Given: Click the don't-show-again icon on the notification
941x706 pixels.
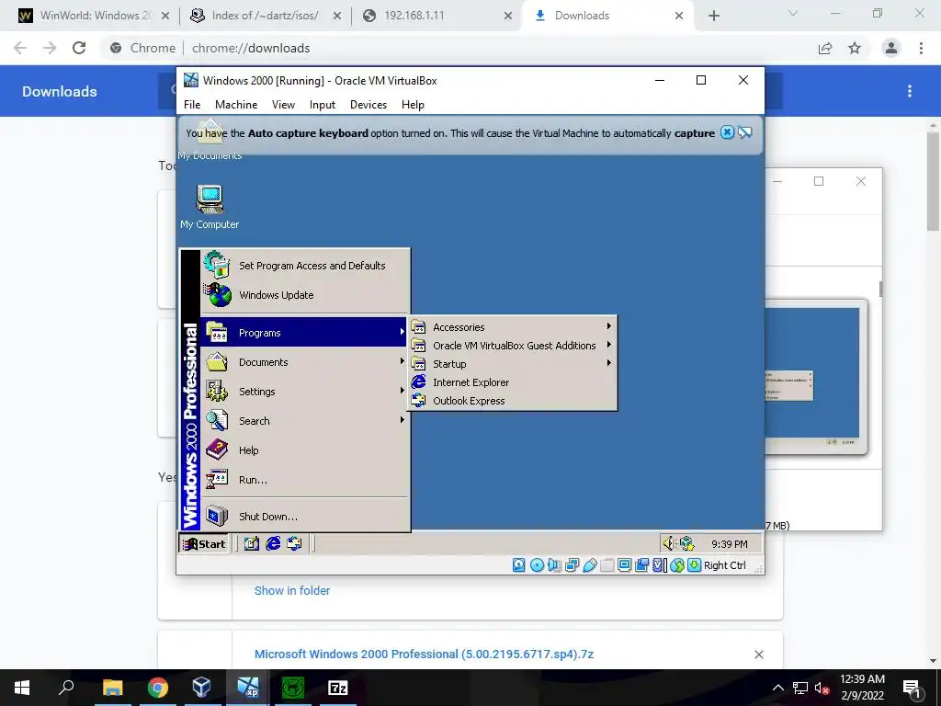Looking at the screenshot, I should [x=744, y=132].
